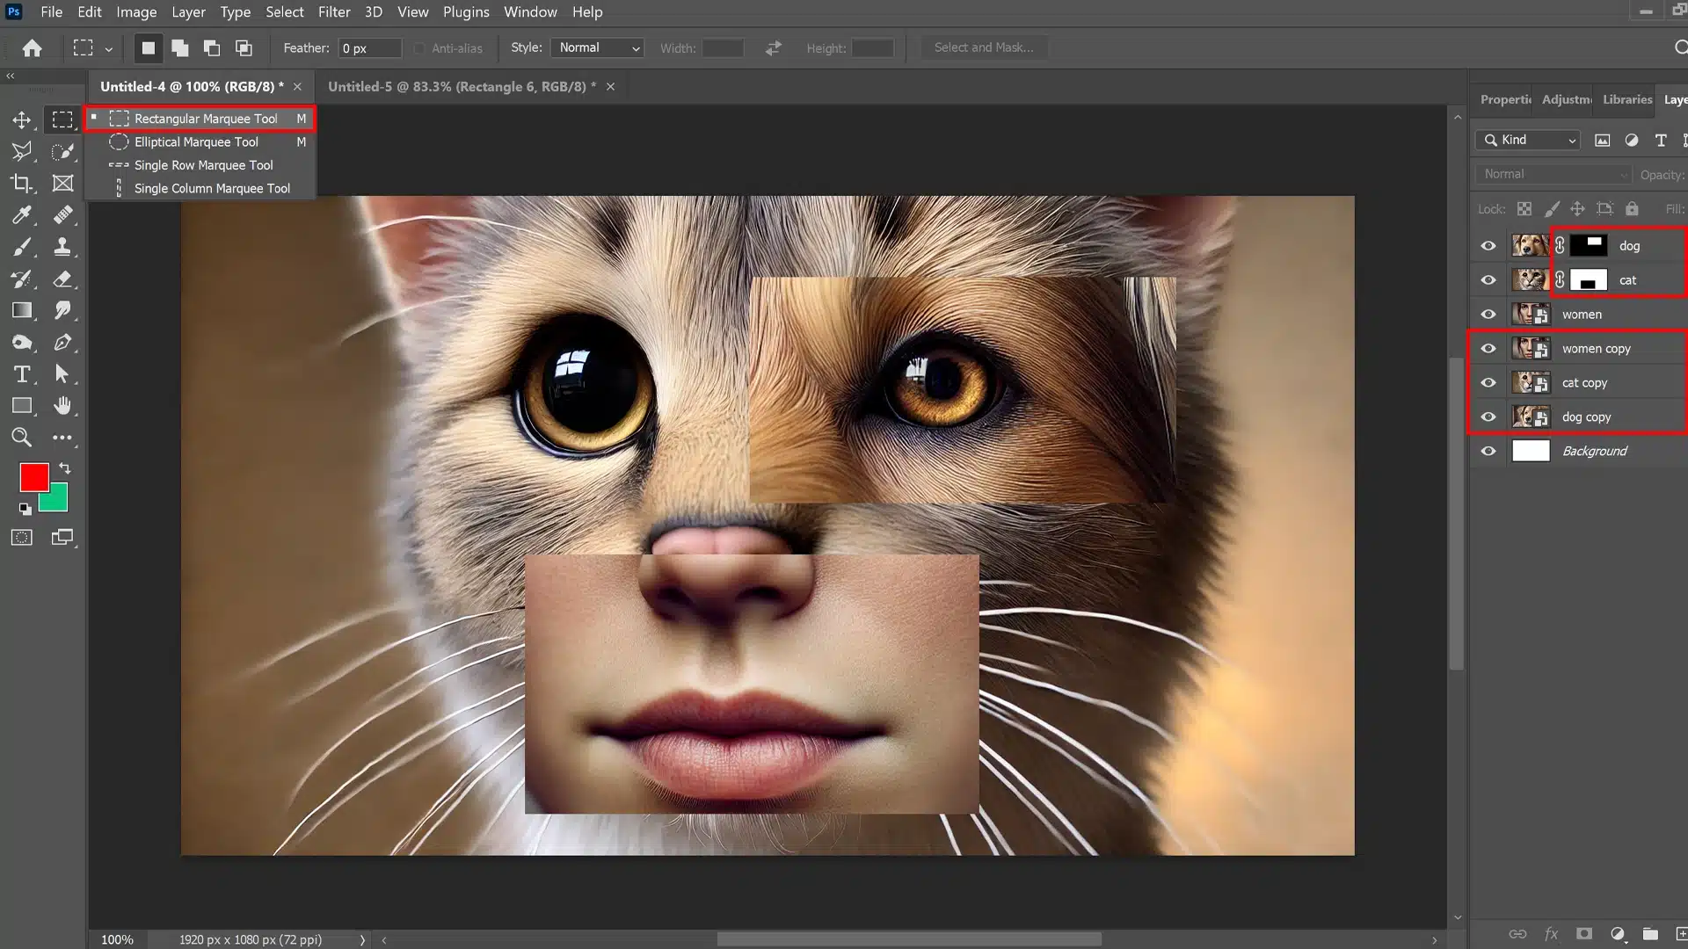1688x949 pixels.
Task: Open the layer blend mode dropdown
Action: click(1553, 174)
